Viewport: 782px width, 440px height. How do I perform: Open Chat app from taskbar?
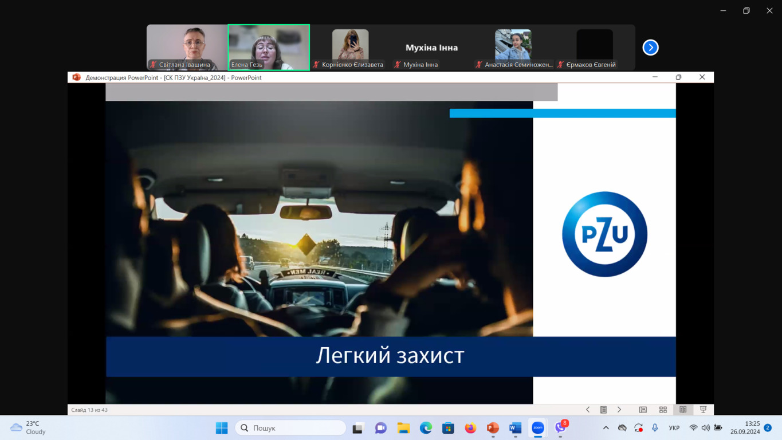[380, 428]
